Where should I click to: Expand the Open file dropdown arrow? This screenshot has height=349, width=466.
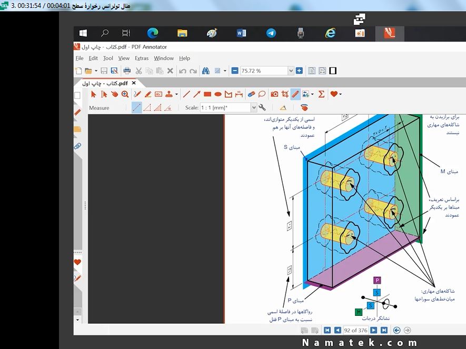point(96,71)
